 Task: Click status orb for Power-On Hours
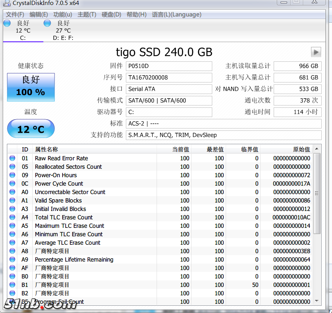[12, 175]
